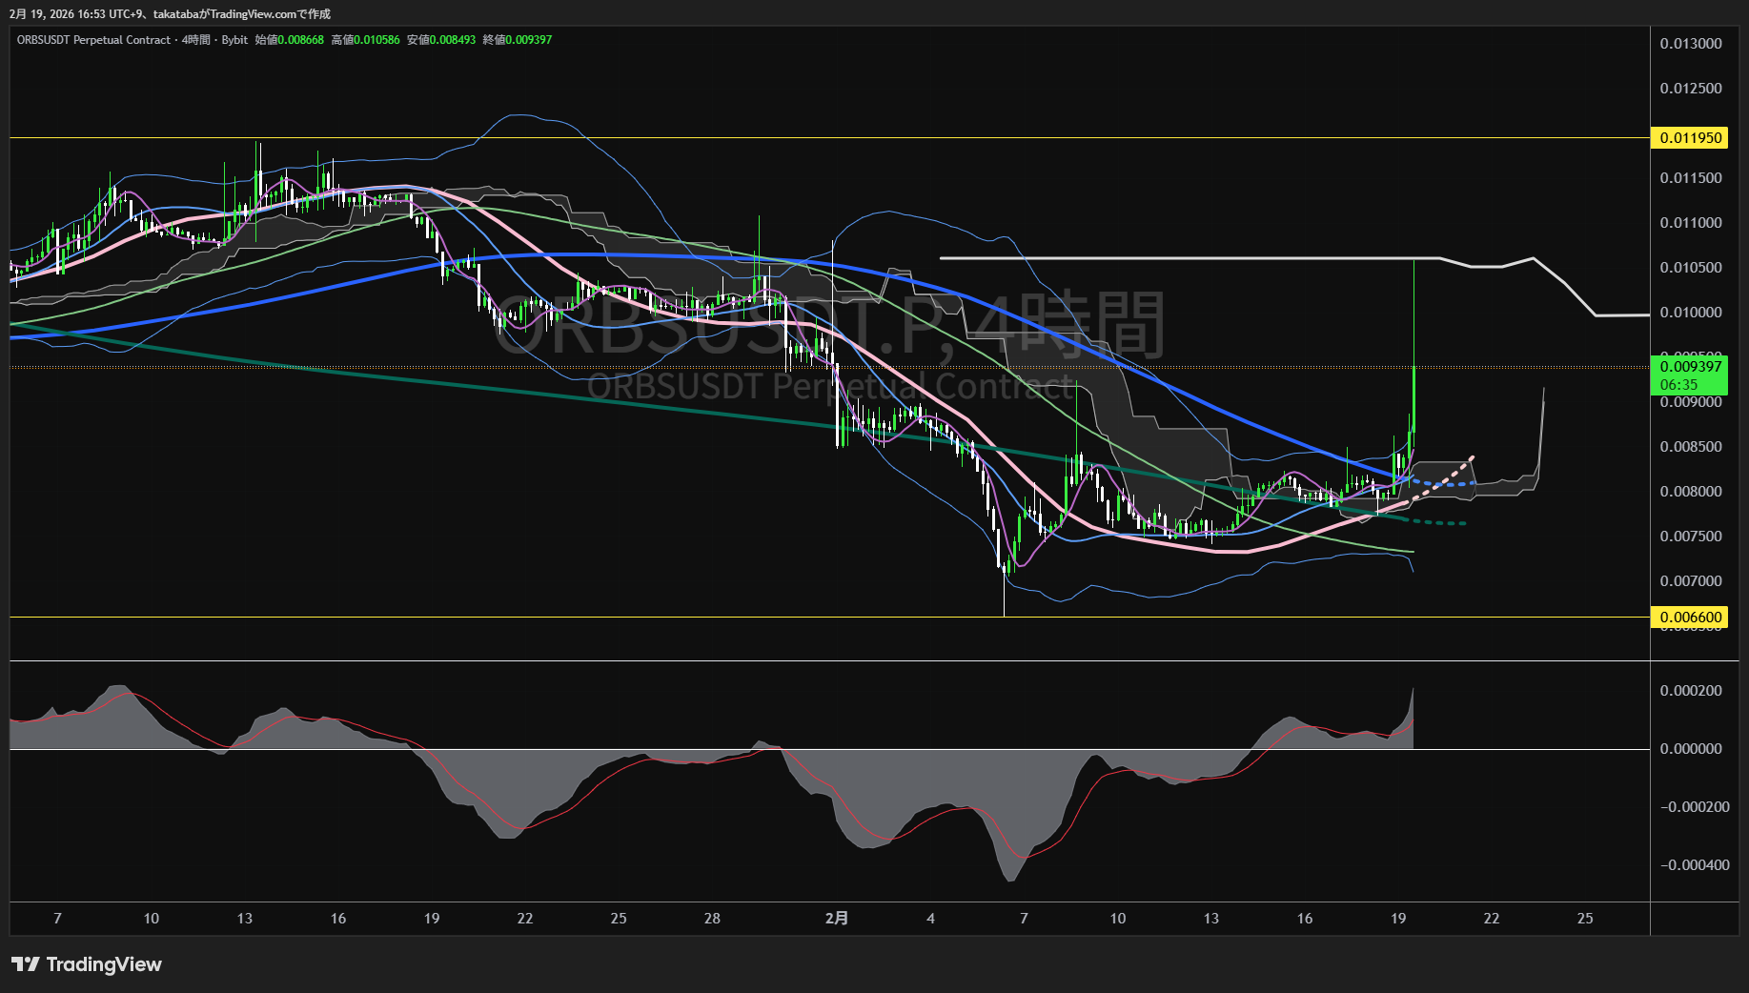The width and height of the screenshot is (1749, 993).
Task: Click the 始値 open value 0.008668
Action: coord(300,40)
